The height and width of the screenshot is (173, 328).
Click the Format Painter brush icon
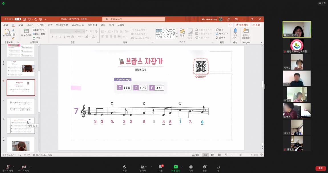point(13,38)
